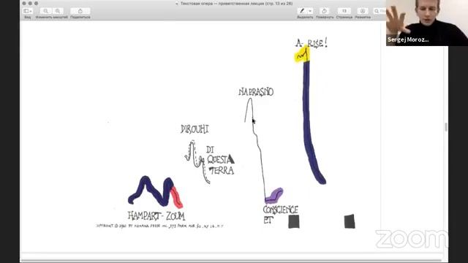Click the DIROUHI text in score
The height and width of the screenshot is (263, 468).
(195, 129)
